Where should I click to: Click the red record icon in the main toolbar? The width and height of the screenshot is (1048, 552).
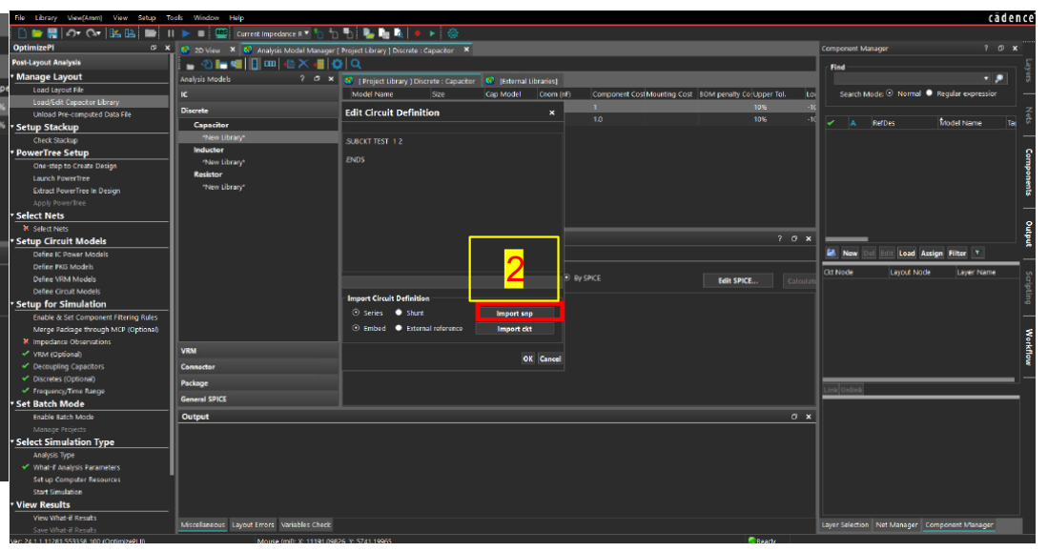[x=417, y=33]
